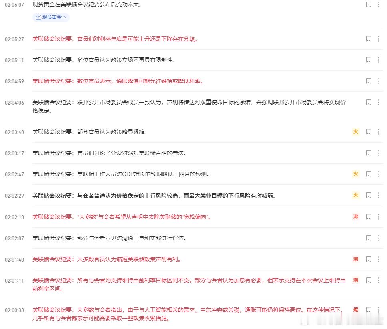
Task: Open more options for 02:03:40 news
Action: (379, 132)
